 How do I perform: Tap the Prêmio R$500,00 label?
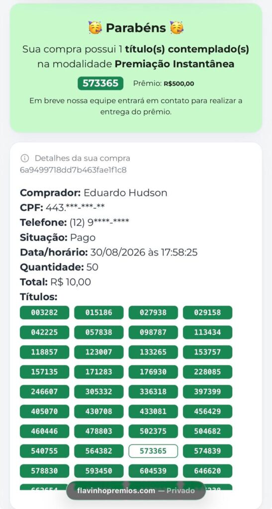164,84
